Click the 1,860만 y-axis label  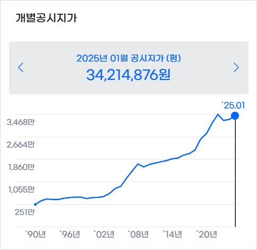(21, 167)
